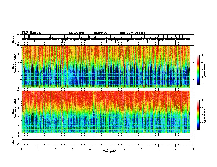This screenshot has height=167, width=217.
Task: Click the ch.1 colorbar "log(PSD)(V²/Hz)" label
Action: [x=205, y=71]
